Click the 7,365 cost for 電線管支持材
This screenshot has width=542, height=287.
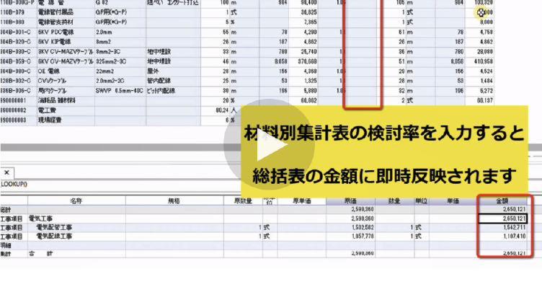pos(303,22)
